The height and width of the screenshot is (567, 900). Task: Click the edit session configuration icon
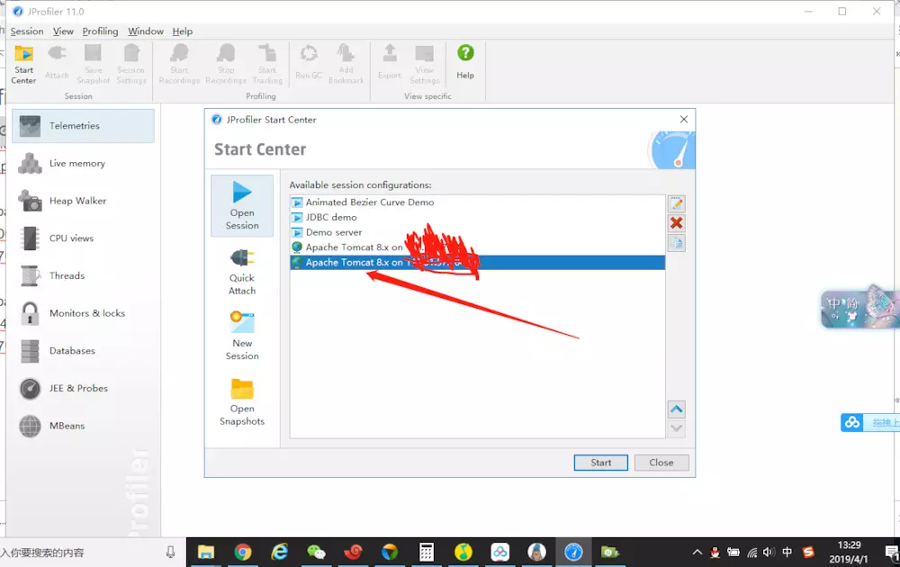click(x=677, y=203)
